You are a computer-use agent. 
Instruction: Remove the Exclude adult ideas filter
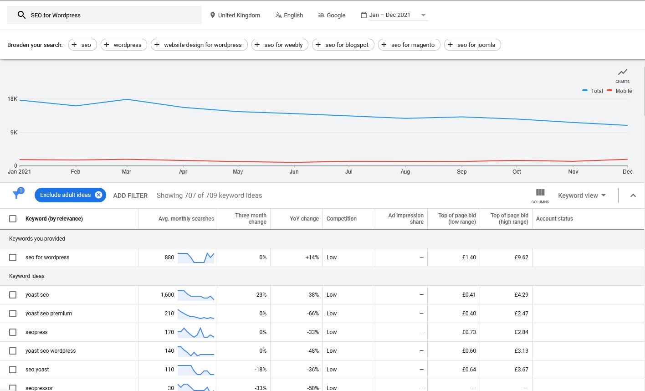coord(98,195)
